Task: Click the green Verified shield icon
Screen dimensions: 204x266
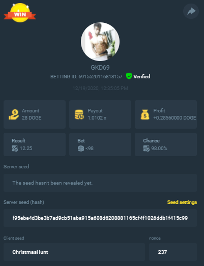Action: coord(129,76)
